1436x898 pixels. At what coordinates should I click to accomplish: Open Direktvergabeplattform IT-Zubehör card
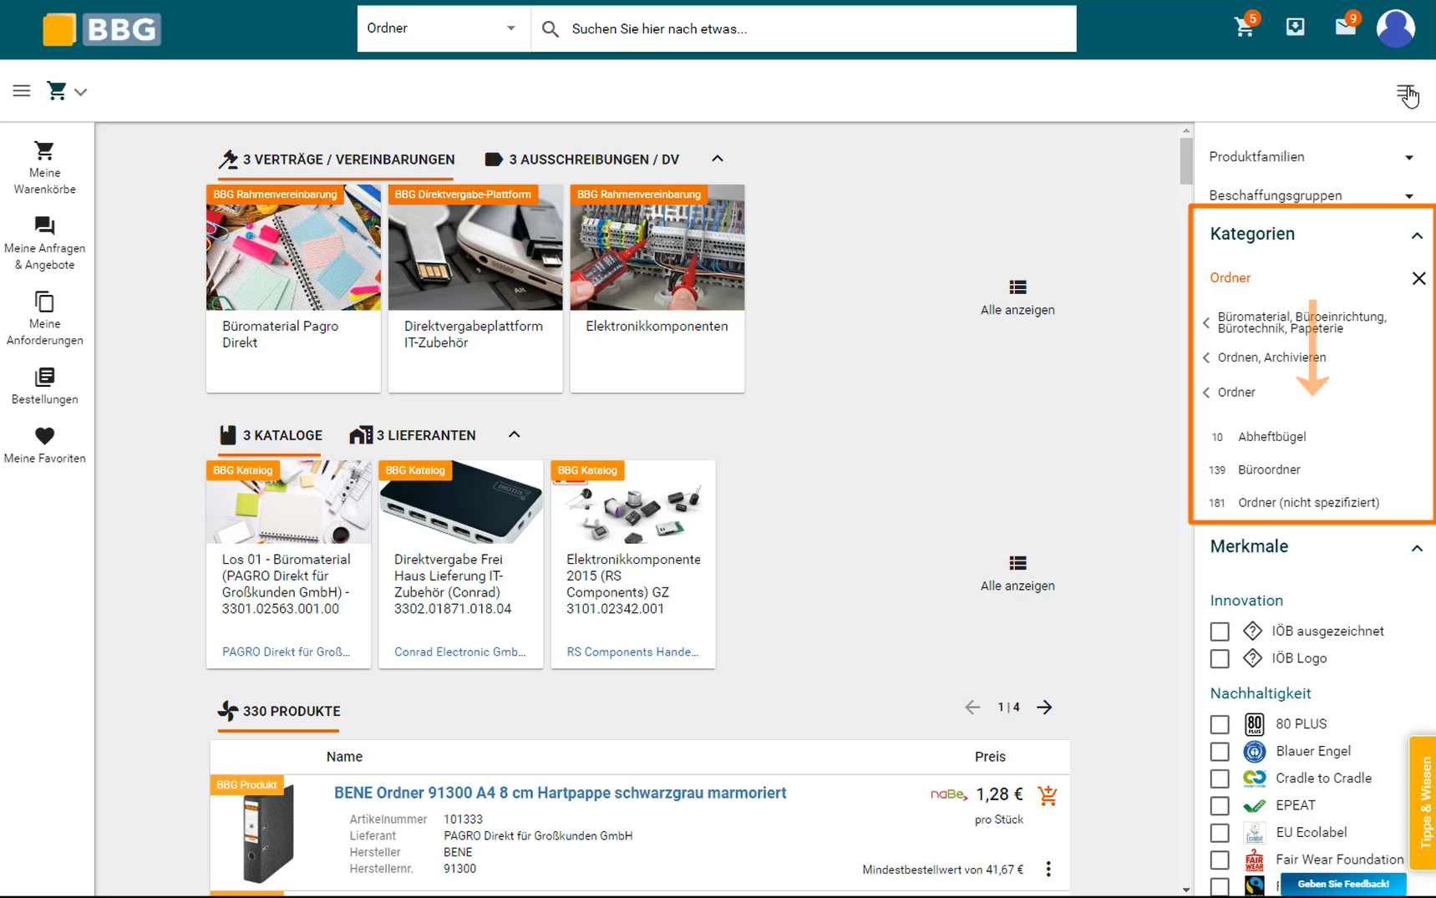coord(475,288)
